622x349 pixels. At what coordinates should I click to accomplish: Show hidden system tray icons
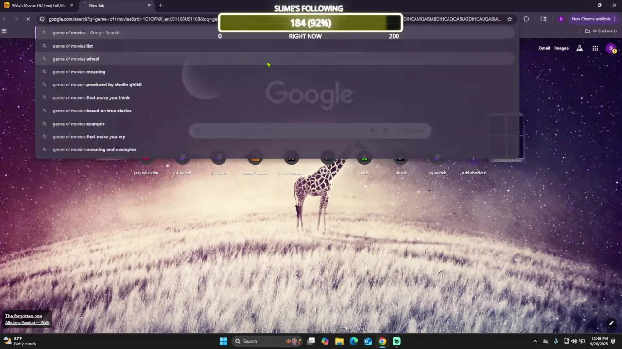point(535,341)
